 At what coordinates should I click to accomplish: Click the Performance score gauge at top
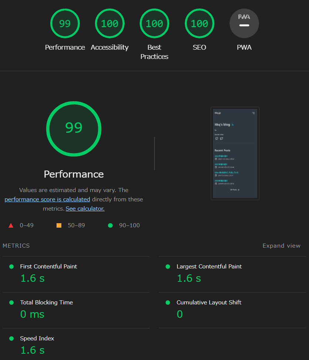tap(65, 24)
